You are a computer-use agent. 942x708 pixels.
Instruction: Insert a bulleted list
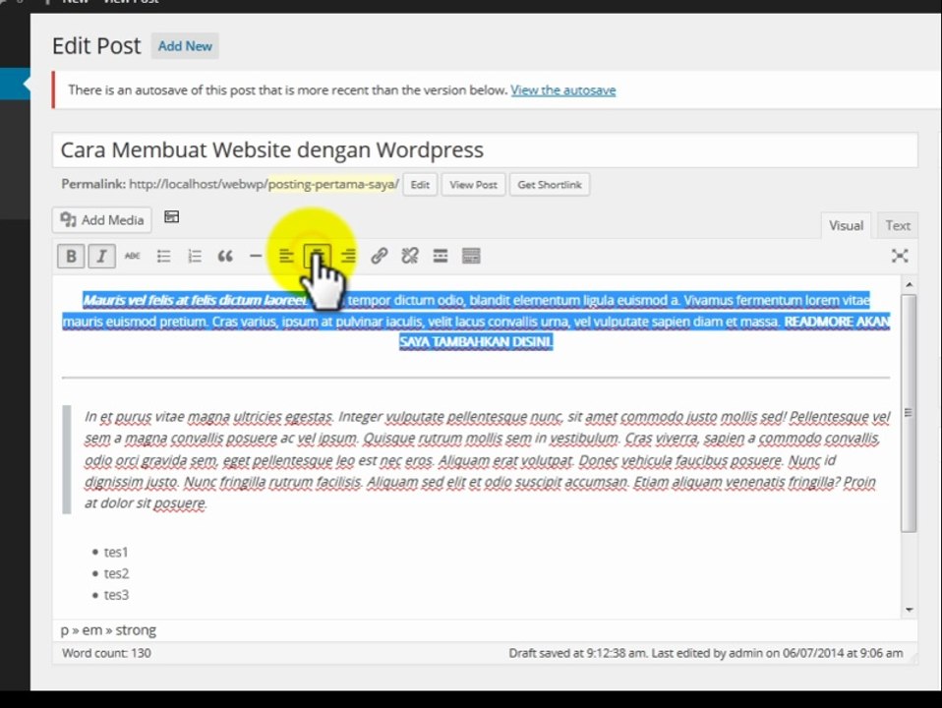[163, 256]
